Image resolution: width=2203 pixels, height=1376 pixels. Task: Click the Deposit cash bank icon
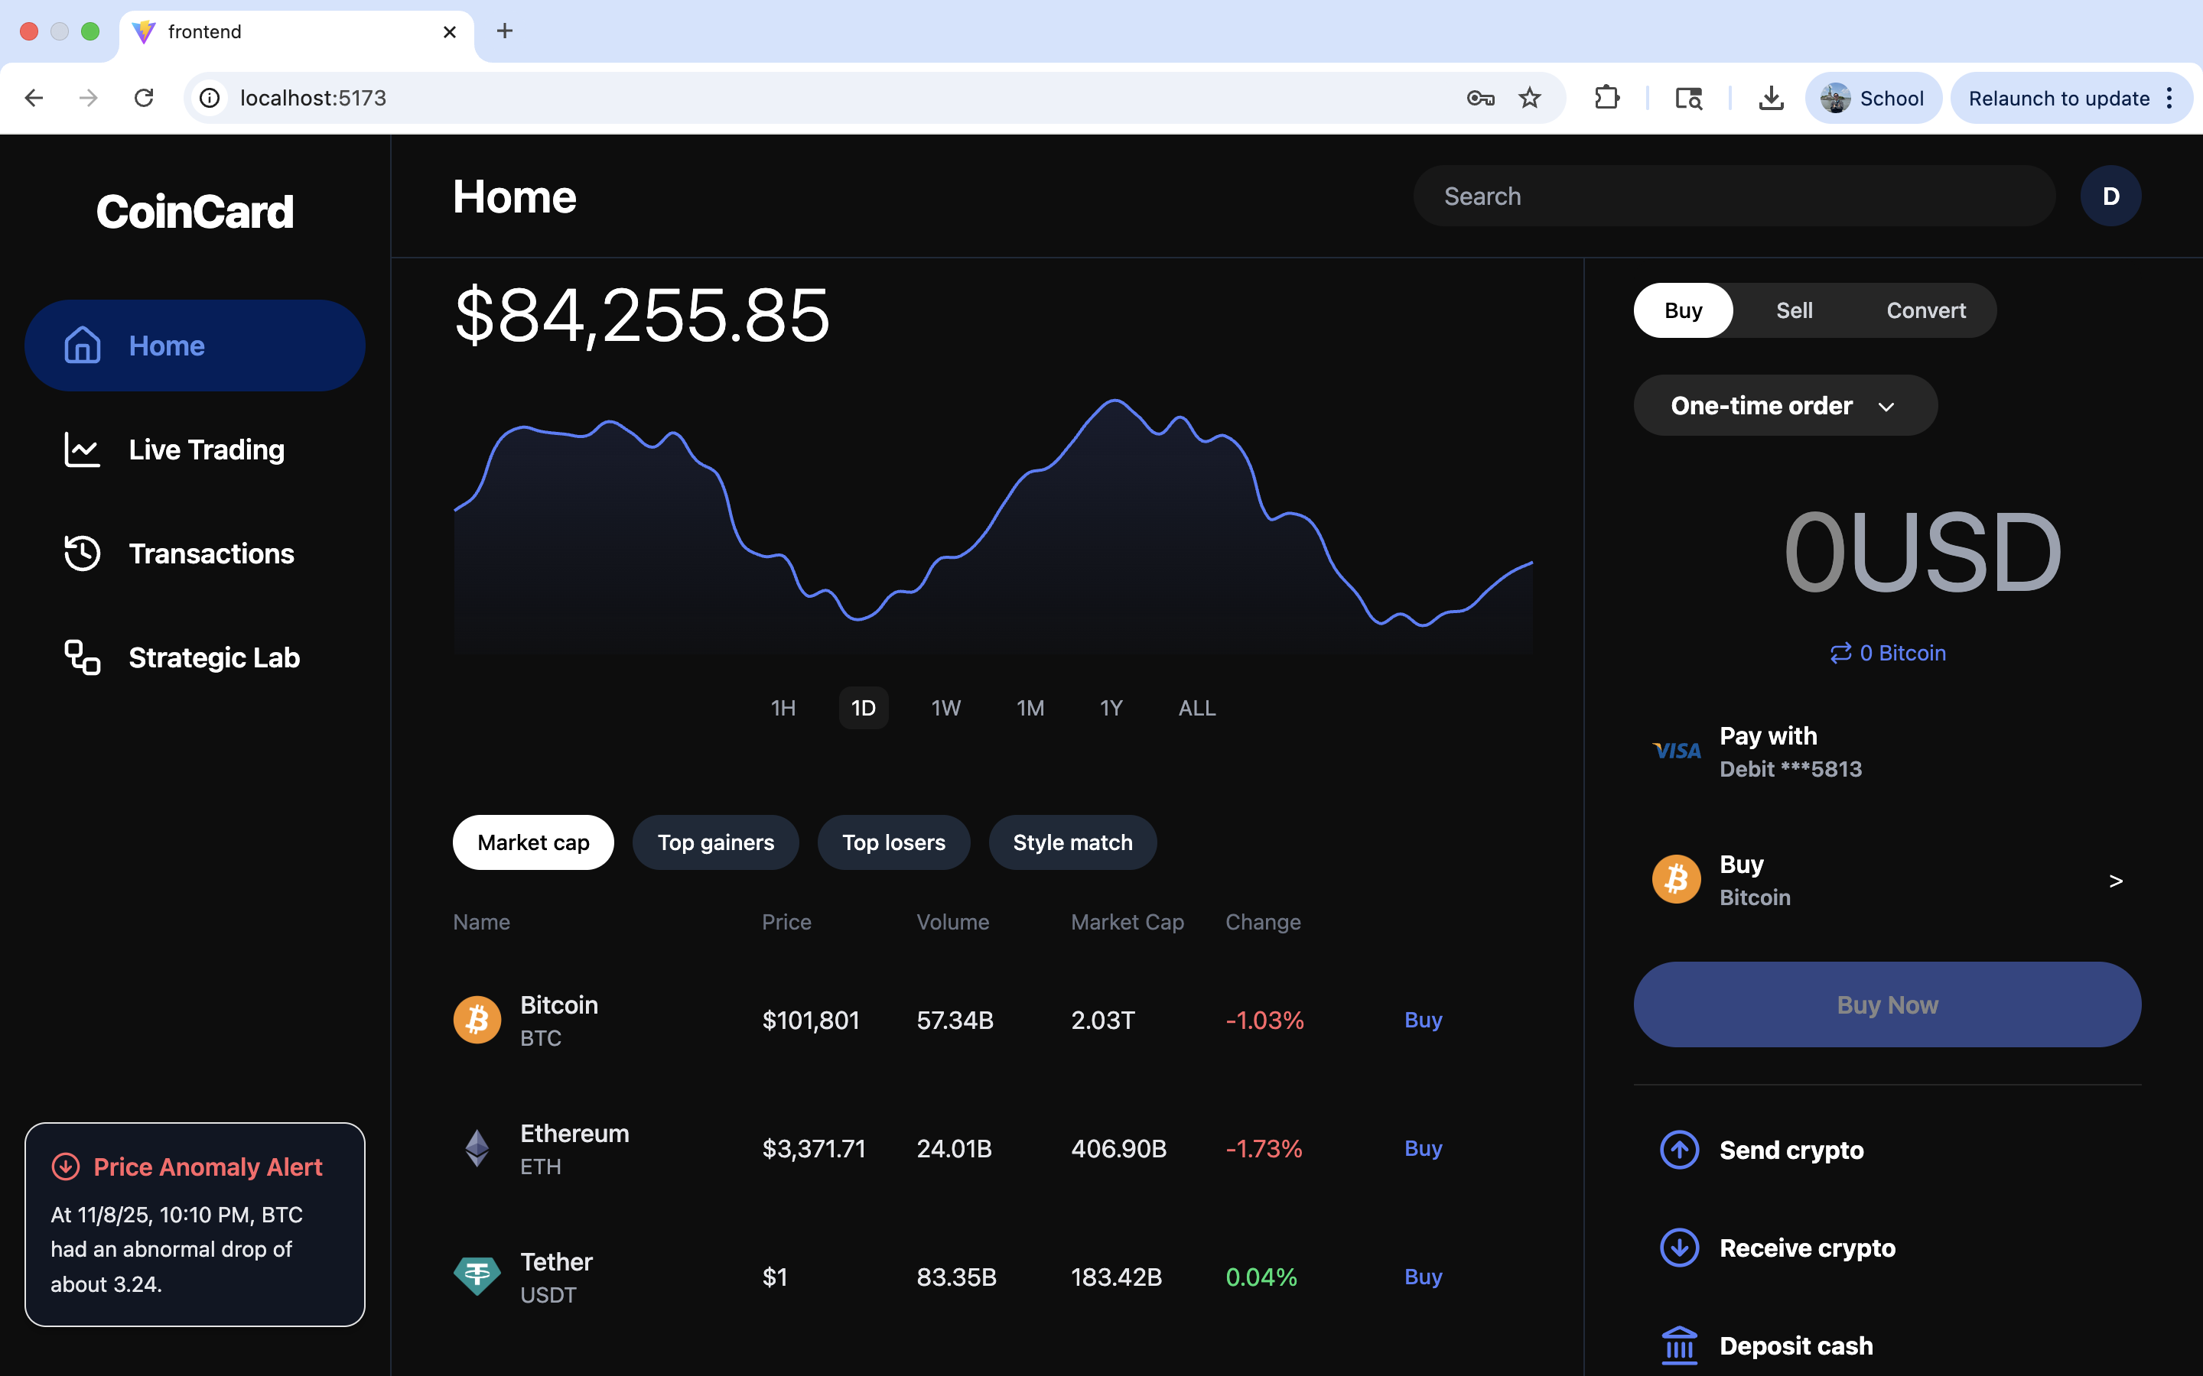coord(1679,1345)
